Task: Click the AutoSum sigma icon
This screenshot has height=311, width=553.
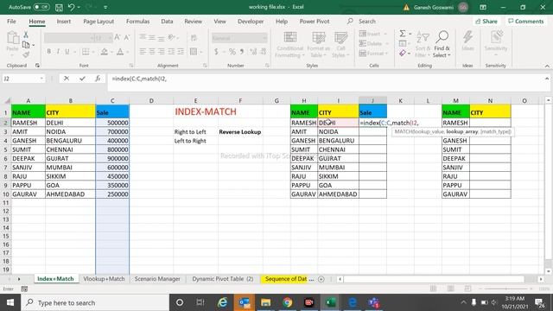Action: pos(403,34)
